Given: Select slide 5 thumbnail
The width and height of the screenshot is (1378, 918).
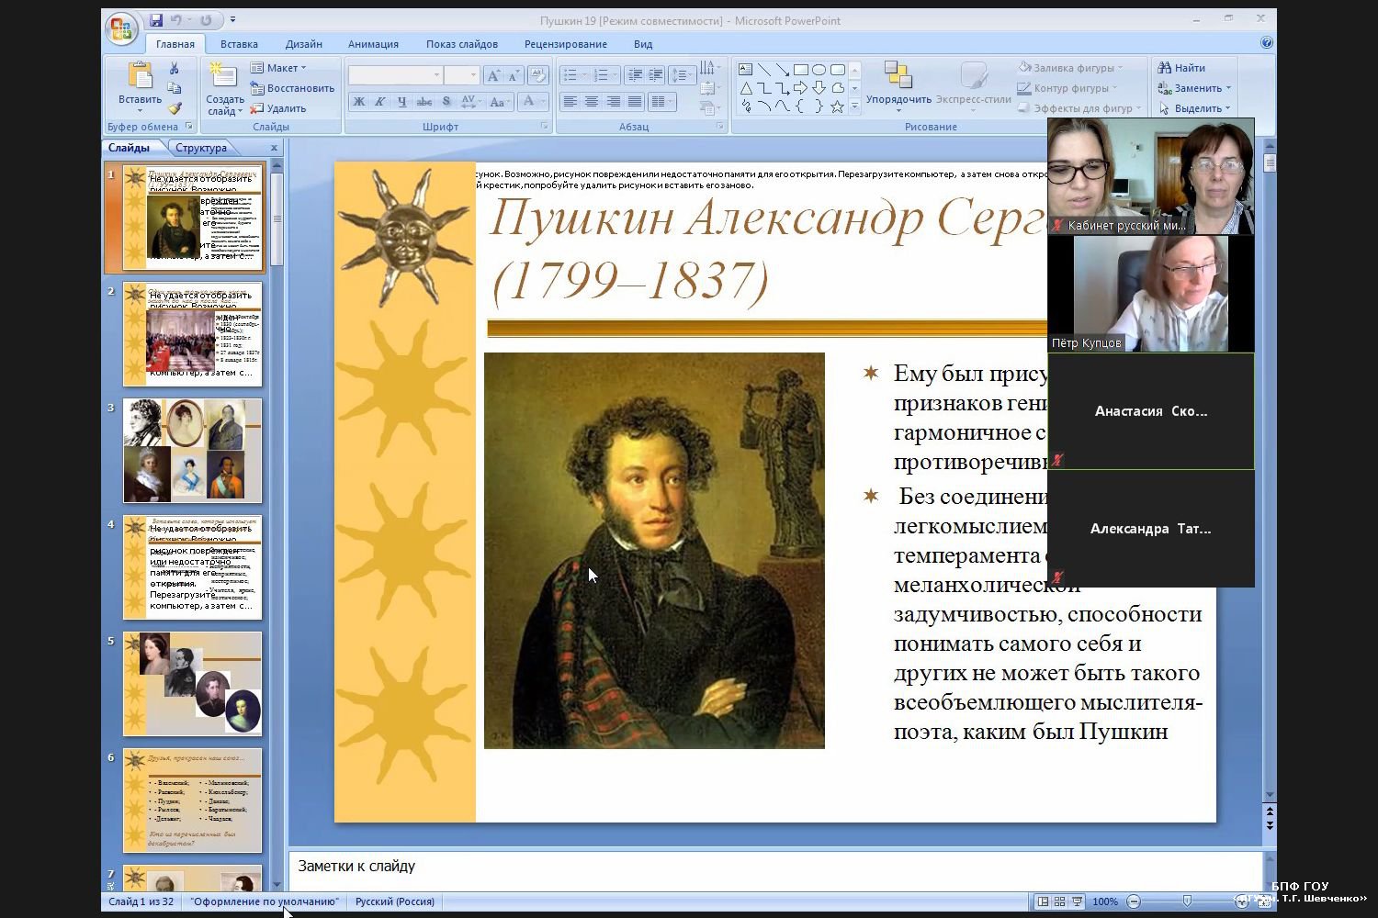Looking at the screenshot, I should 193,684.
